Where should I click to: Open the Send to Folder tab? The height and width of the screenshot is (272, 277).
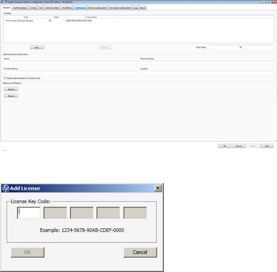tap(52, 8)
